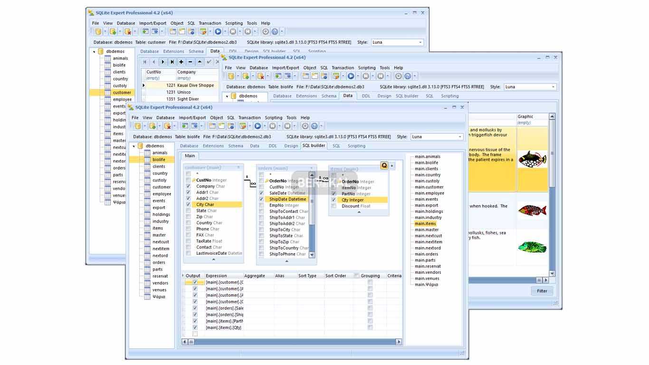649x365 pixels.
Task: Click the checkmark post button in customer window navigator
Action: point(209,62)
